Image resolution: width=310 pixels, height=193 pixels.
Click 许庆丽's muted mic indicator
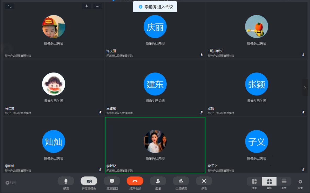(x=202, y=55)
